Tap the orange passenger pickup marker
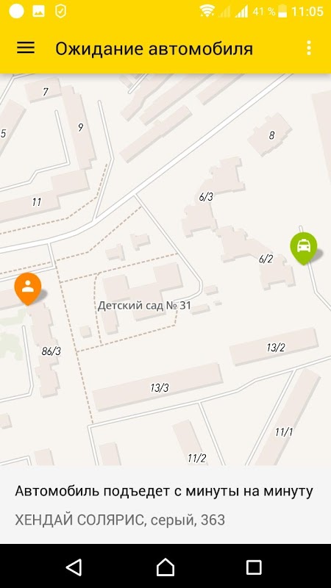 (x=28, y=288)
